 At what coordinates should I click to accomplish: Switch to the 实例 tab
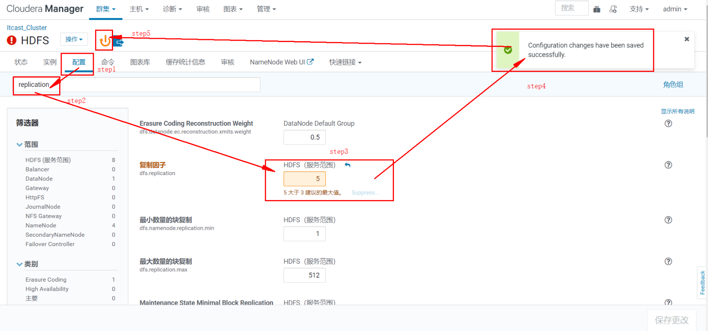(x=50, y=62)
